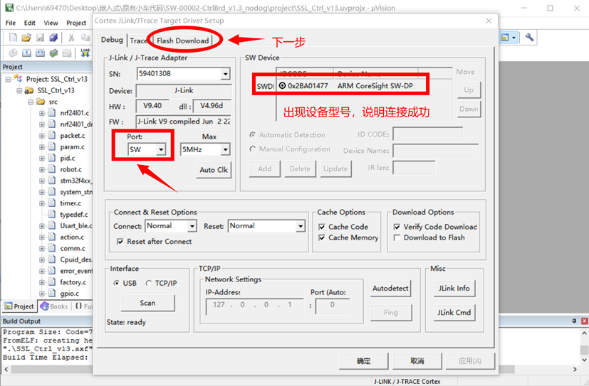Expand the timer.c tree node
The width and height of the screenshot is (589, 386).
pos(42,203)
